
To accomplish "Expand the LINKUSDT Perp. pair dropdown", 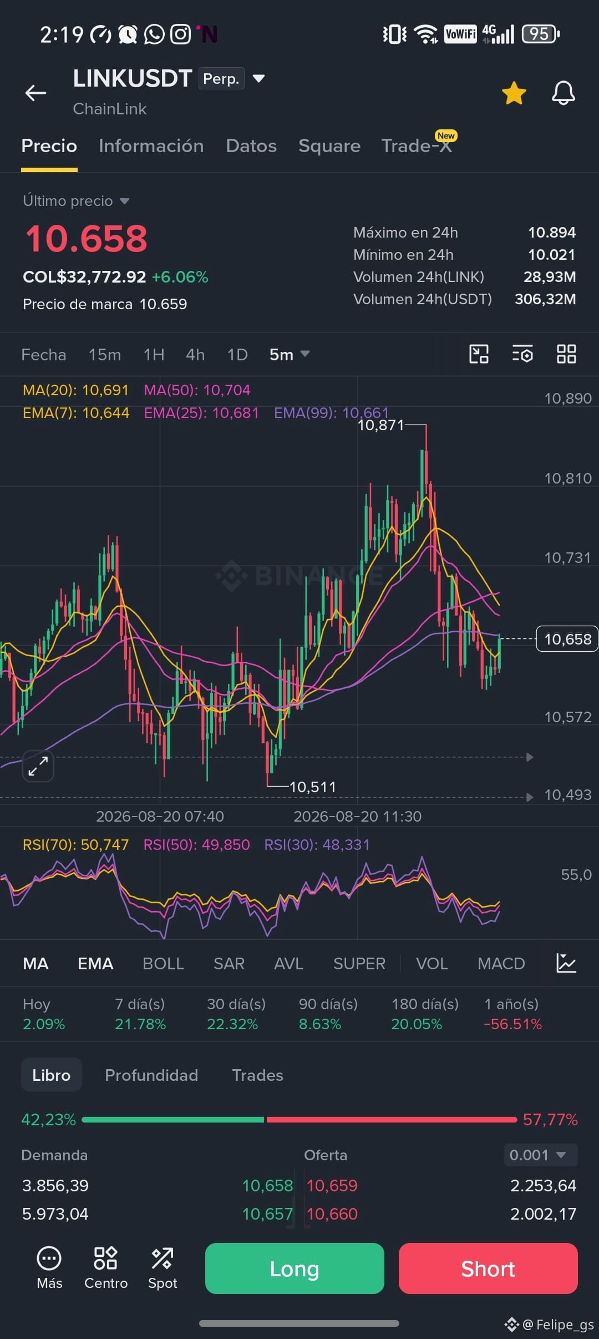I will tap(258, 78).
